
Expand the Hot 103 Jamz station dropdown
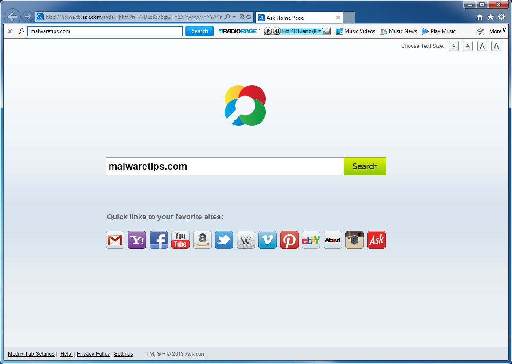pos(320,31)
